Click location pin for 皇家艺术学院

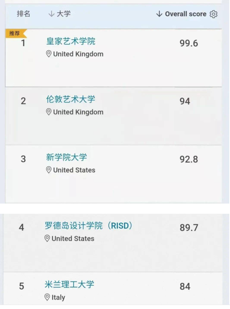(49, 54)
